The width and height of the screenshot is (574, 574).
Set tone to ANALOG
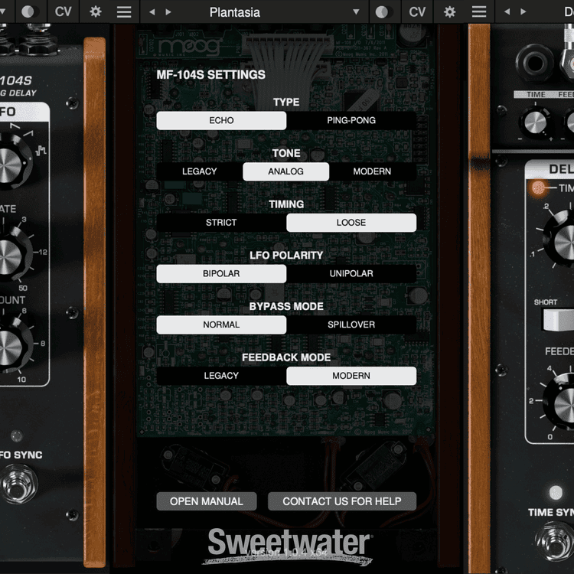coord(286,171)
